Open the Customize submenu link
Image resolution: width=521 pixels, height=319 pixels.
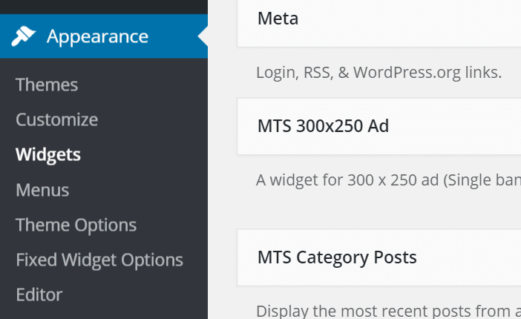[x=57, y=119]
